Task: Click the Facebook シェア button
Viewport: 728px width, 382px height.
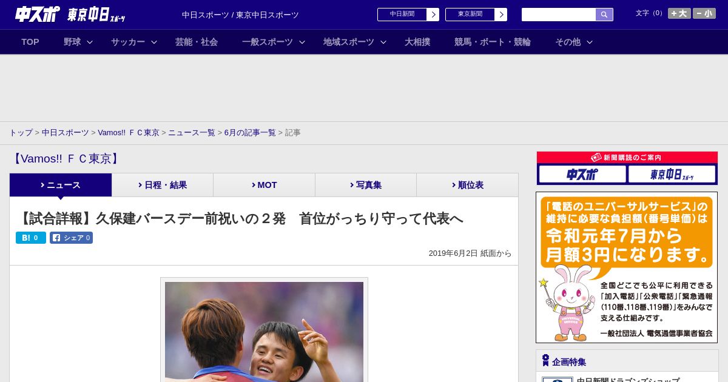Action: point(71,238)
